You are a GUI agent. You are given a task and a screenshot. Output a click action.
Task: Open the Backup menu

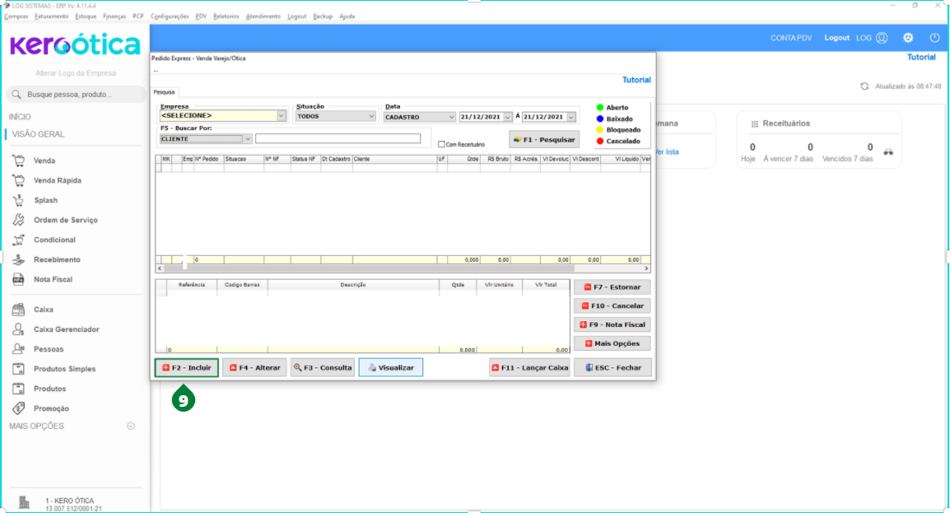point(323,16)
